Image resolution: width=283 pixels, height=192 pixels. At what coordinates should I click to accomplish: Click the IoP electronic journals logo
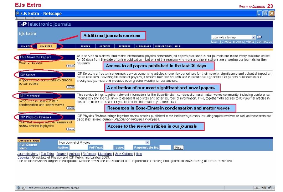pos(45,24)
